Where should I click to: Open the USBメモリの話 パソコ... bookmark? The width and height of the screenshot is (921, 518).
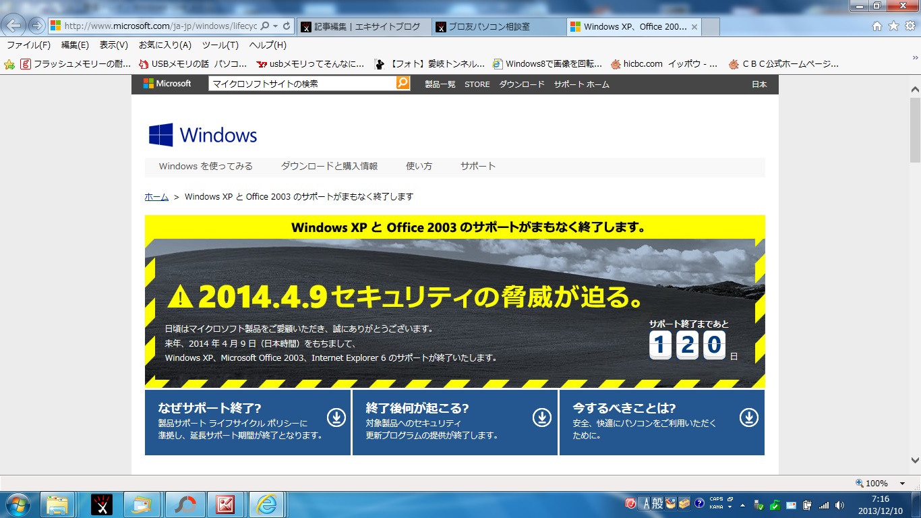pos(193,64)
